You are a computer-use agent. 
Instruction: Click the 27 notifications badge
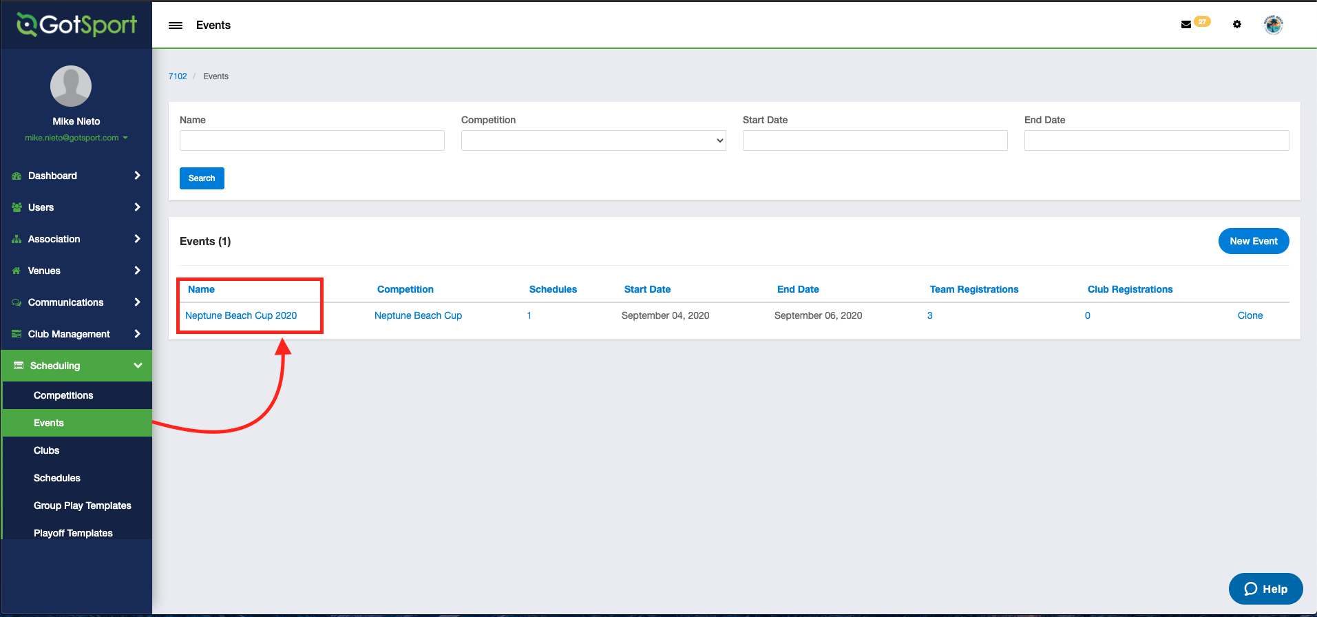(x=1202, y=21)
